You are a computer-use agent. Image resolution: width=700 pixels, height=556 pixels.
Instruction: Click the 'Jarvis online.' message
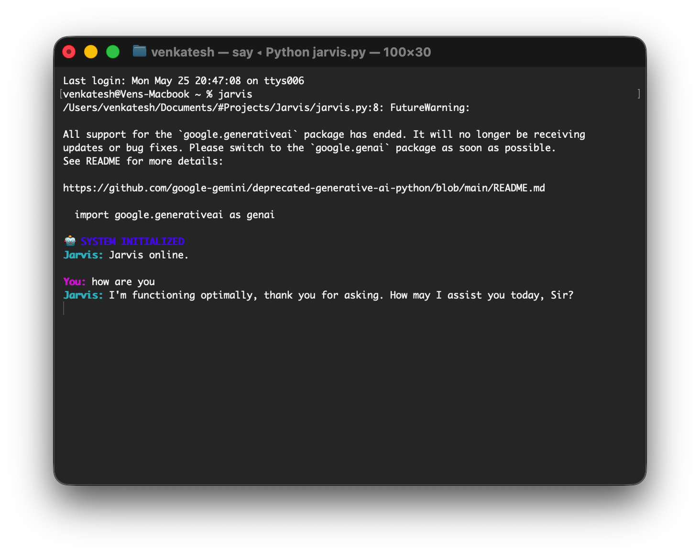coord(149,255)
